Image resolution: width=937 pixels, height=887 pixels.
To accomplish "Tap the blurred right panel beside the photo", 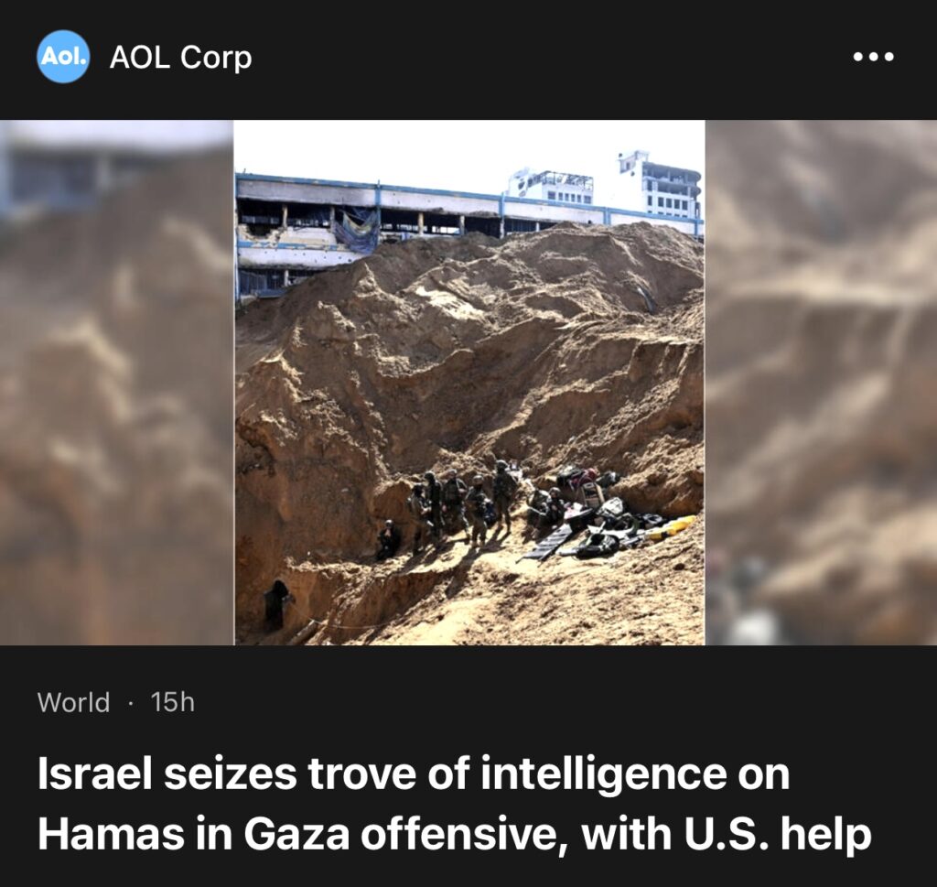I will [x=821, y=383].
